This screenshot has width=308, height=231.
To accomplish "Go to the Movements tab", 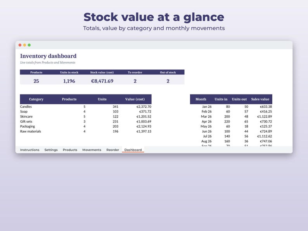I will [x=92, y=150].
